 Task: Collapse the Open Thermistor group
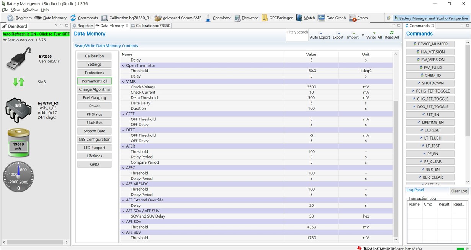pyautogui.click(x=123, y=65)
